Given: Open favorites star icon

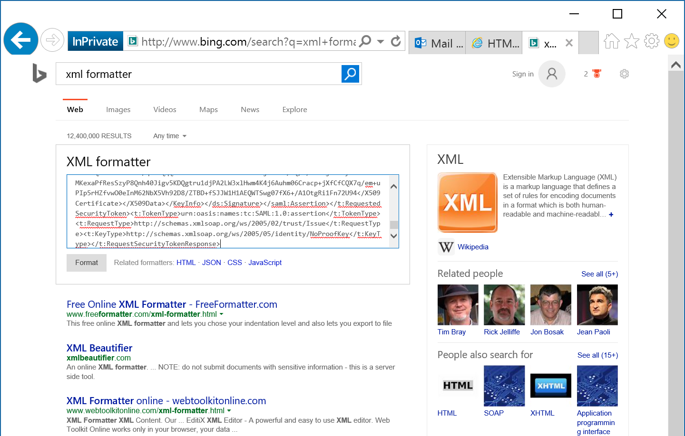Looking at the screenshot, I should (x=632, y=41).
